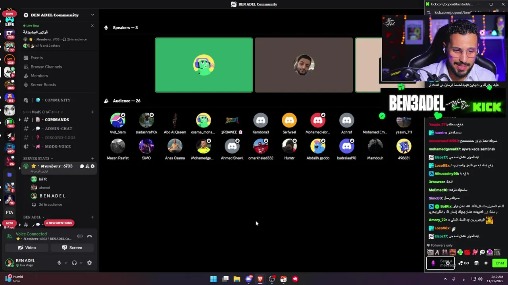Open the server with the 115 badge
Viewport: 508px width, 285px height.
10,97
